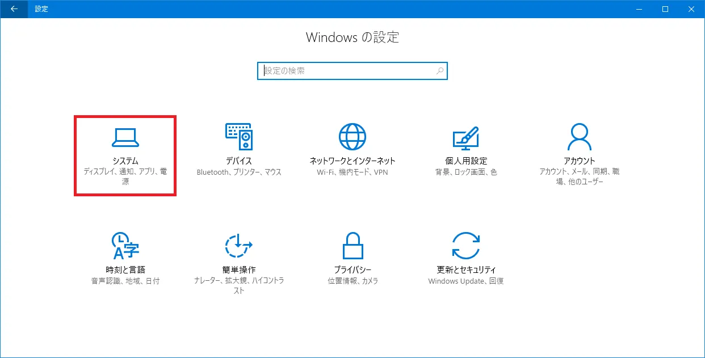Open the 簡単操作 dashed clock icon

coord(239,245)
